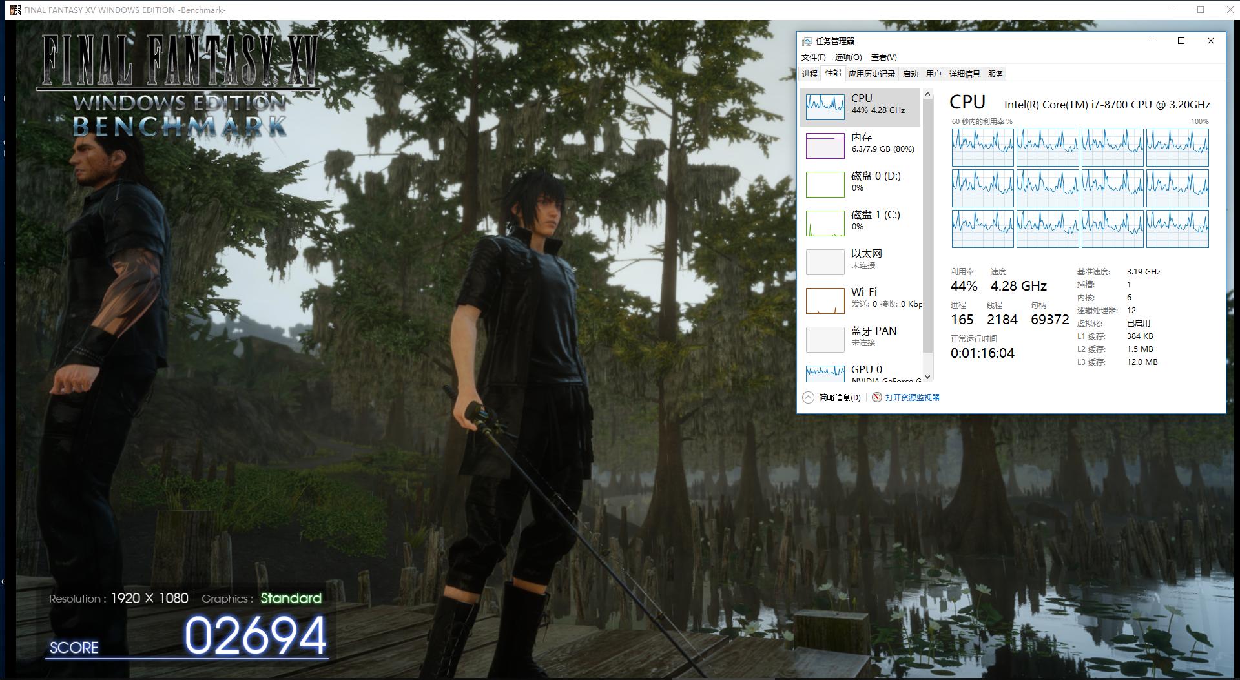Switch to the 服务 tab

pyautogui.click(x=996, y=74)
